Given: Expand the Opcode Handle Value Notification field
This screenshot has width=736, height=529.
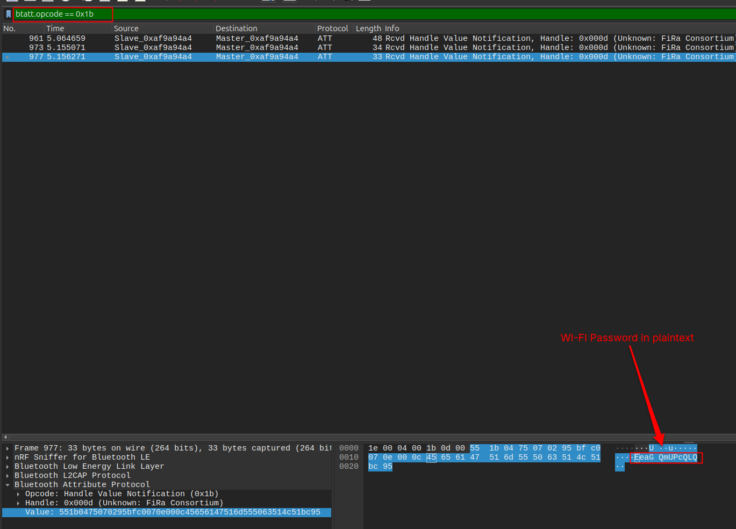Looking at the screenshot, I should tap(18, 494).
